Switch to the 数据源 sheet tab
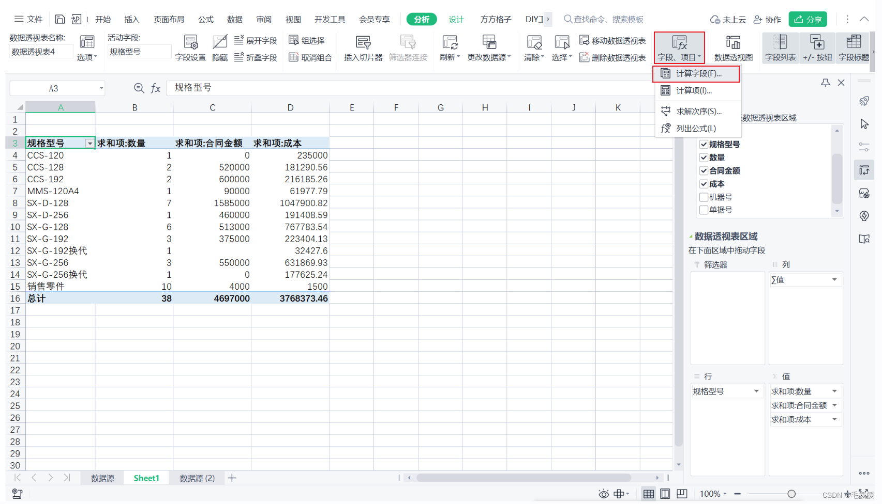 [102, 478]
